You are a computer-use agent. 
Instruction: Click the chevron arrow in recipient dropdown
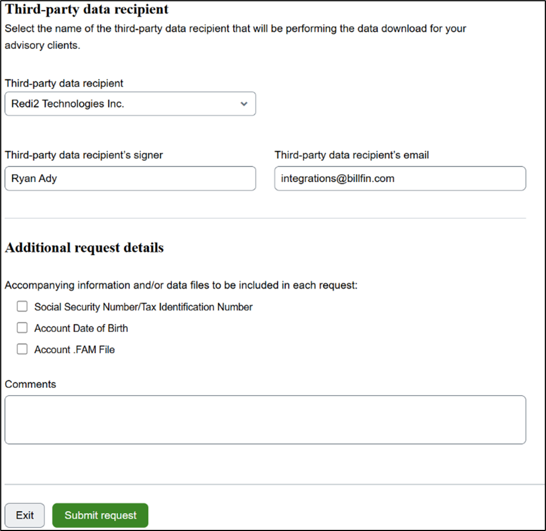point(244,104)
